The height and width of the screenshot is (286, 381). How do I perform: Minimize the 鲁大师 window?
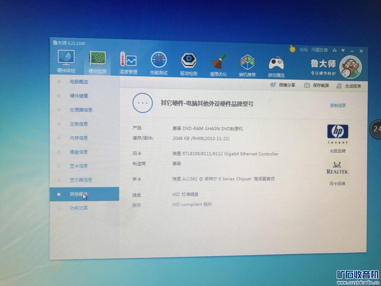coord(352,51)
